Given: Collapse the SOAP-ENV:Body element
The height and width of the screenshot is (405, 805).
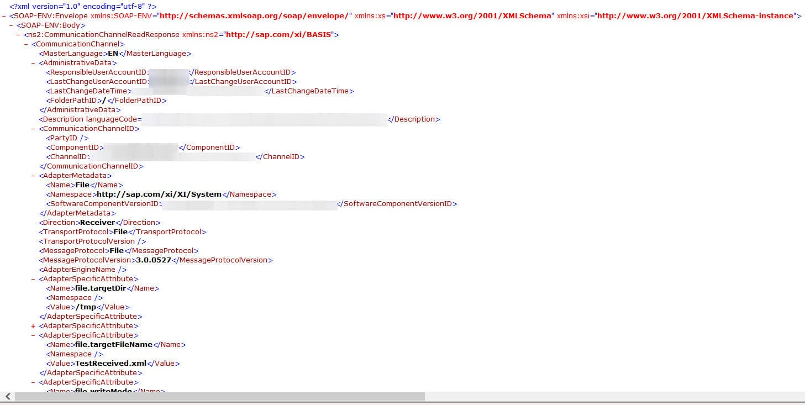Looking at the screenshot, I should (12, 25).
